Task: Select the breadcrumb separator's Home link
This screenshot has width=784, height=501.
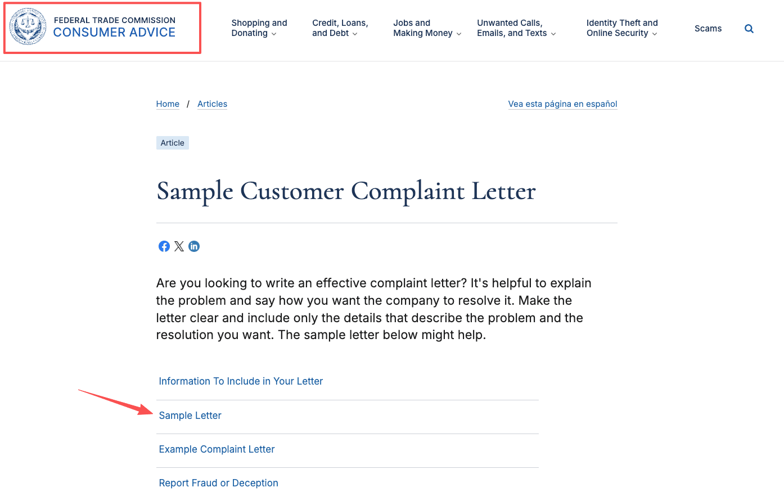Action: tap(168, 104)
